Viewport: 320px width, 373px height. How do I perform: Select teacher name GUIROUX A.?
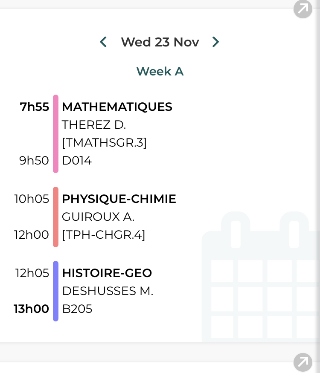click(98, 217)
